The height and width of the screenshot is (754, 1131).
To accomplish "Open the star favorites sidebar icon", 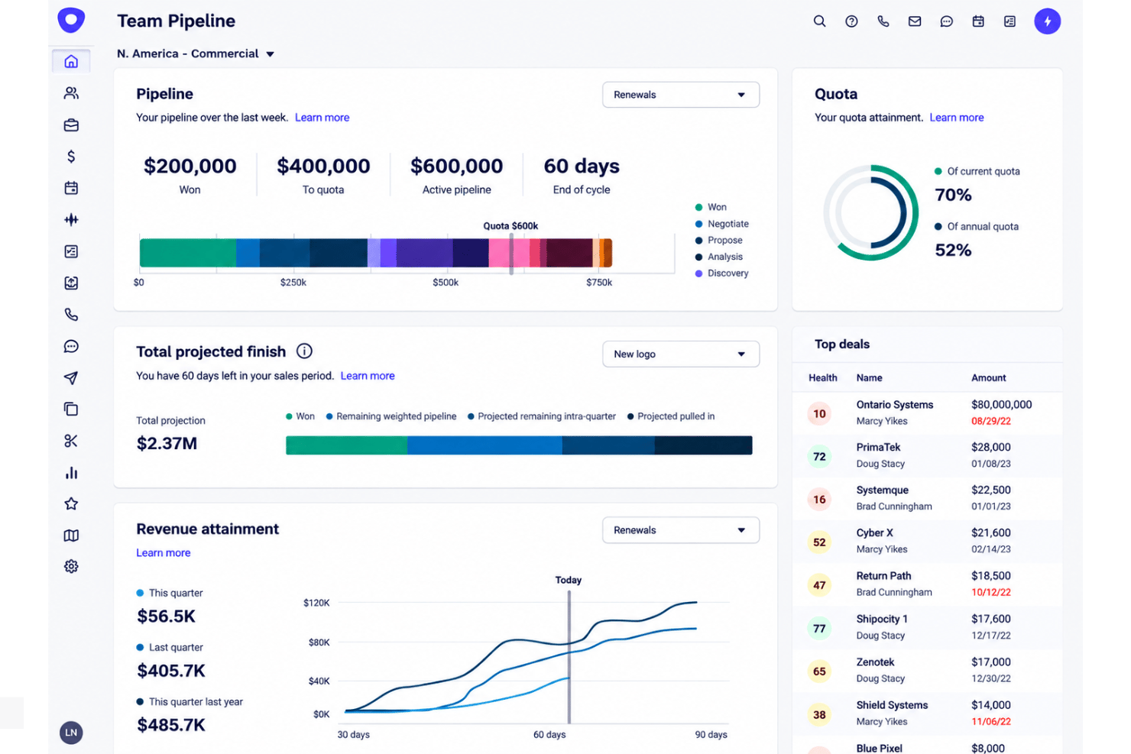I will coord(71,504).
